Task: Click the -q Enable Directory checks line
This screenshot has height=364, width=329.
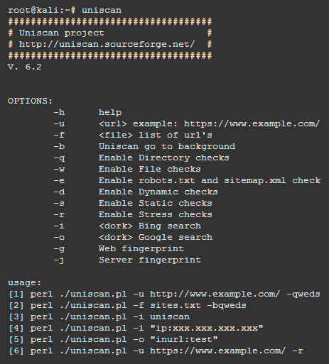Action: pyautogui.click(x=141, y=158)
